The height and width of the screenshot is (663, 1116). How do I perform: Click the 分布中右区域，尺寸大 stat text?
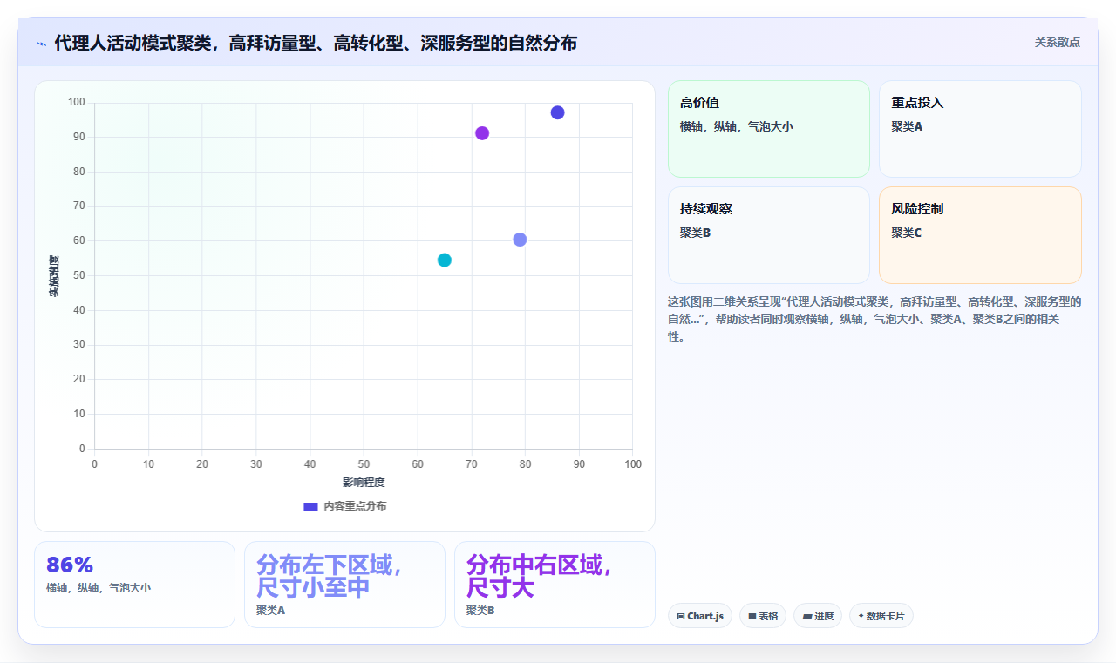pyautogui.click(x=539, y=576)
